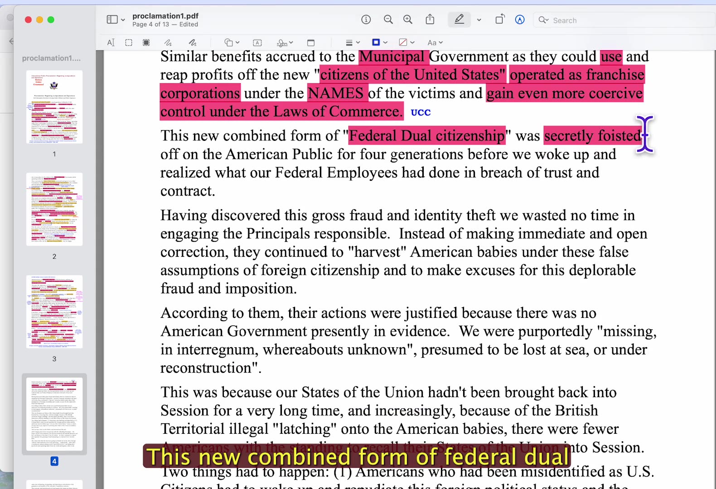Zoom in on the PDF page
The height and width of the screenshot is (489, 716).
[408, 19]
